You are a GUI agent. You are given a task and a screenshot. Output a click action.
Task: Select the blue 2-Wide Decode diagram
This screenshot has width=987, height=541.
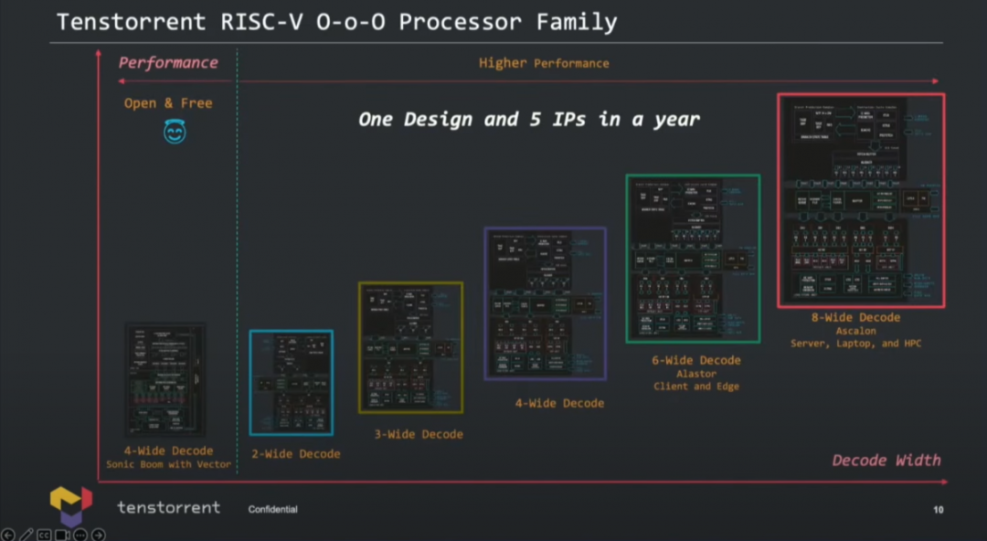pos(292,382)
